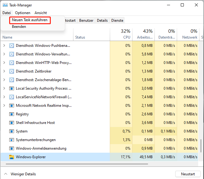This screenshot has width=204, height=179.
Task: Click the Registry process icon
Action: coord(12,114)
